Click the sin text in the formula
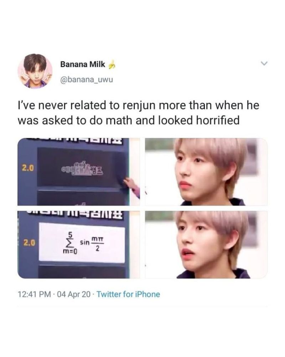 [x=85, y=243]
